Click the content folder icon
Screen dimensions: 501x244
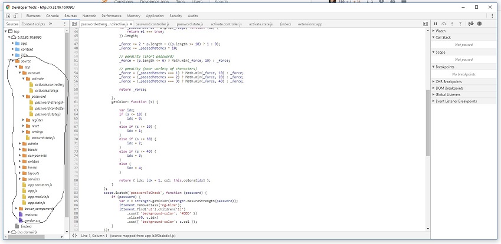coord(17,49)
